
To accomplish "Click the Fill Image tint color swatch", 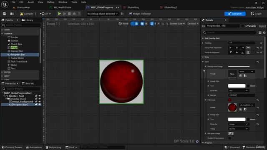I will tap(237, 120).
